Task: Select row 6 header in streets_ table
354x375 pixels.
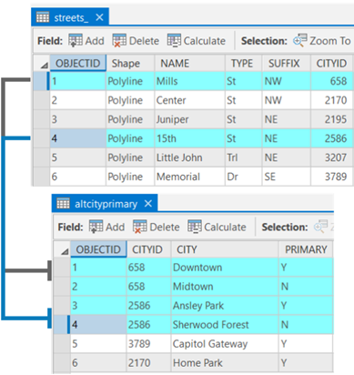Action: point(41,177)
